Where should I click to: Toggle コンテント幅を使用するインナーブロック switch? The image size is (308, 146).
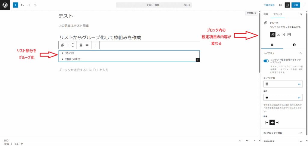click(266, 61)
